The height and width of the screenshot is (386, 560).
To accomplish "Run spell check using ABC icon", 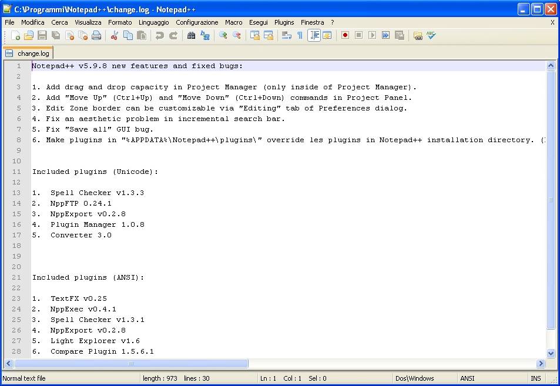I will tap(431, 35).
